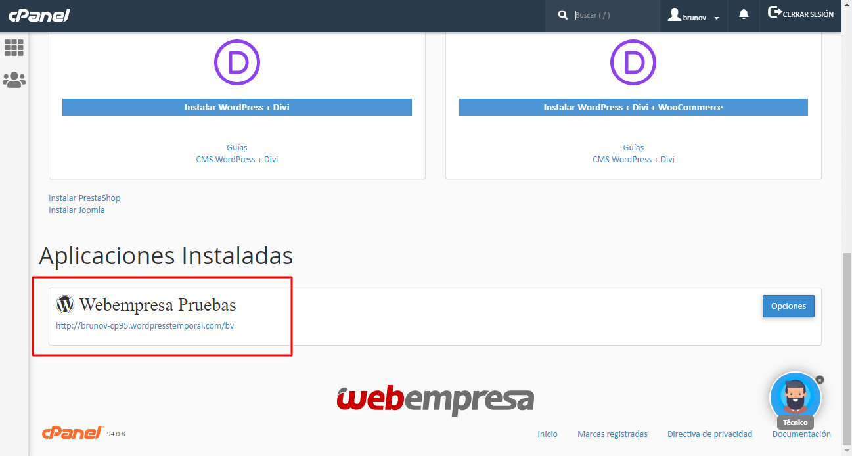Viewport: 852px width, 456px height.
Task: Open Guías link in the right card
Action: (x=633, y=148)
